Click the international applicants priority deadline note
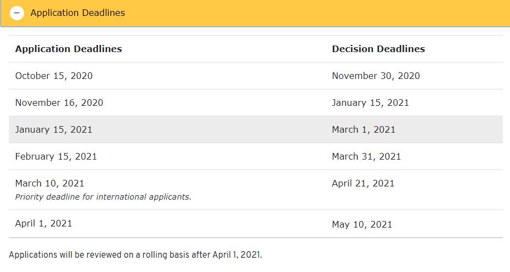The image size is (510, 272). [103, 197]
